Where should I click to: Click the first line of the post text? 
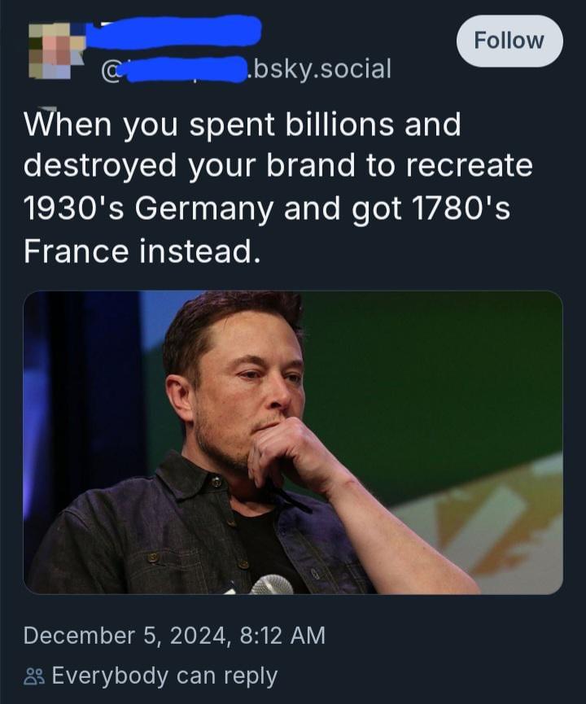[x=244, y=123]
